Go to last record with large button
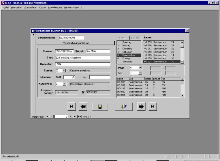The image size is (220, 161). (153, 106)
